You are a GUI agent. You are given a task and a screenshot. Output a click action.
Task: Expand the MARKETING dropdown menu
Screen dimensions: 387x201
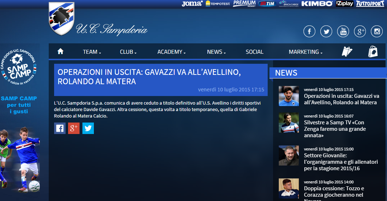[x=305, y=52]
